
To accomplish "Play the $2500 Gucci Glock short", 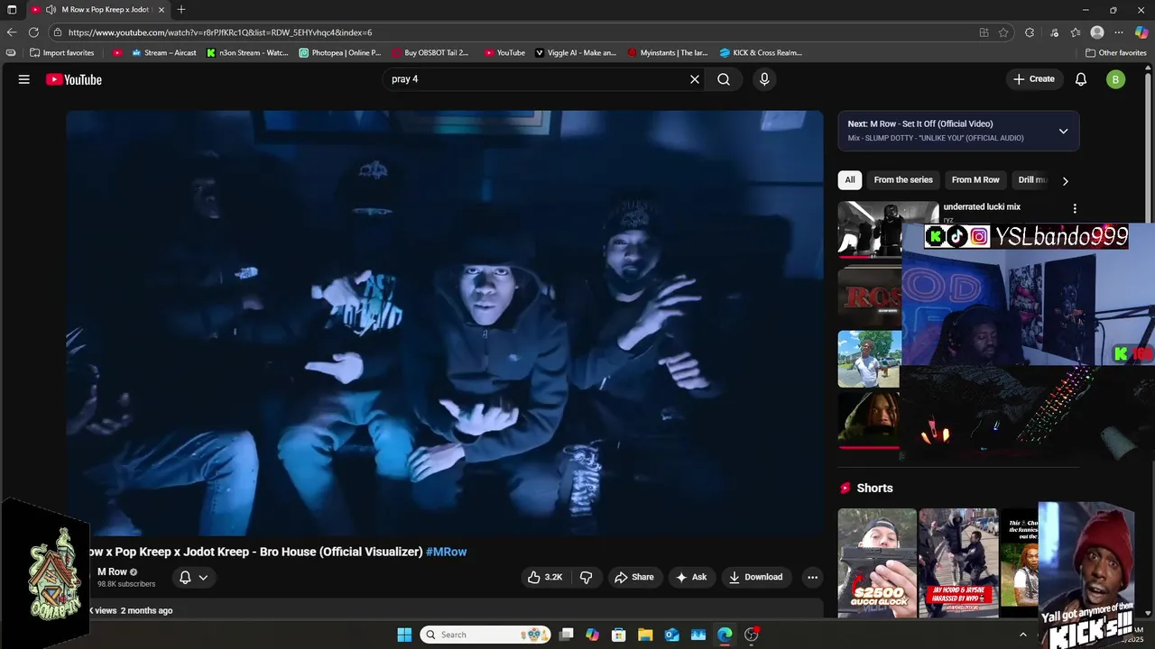I will point(877,562).
